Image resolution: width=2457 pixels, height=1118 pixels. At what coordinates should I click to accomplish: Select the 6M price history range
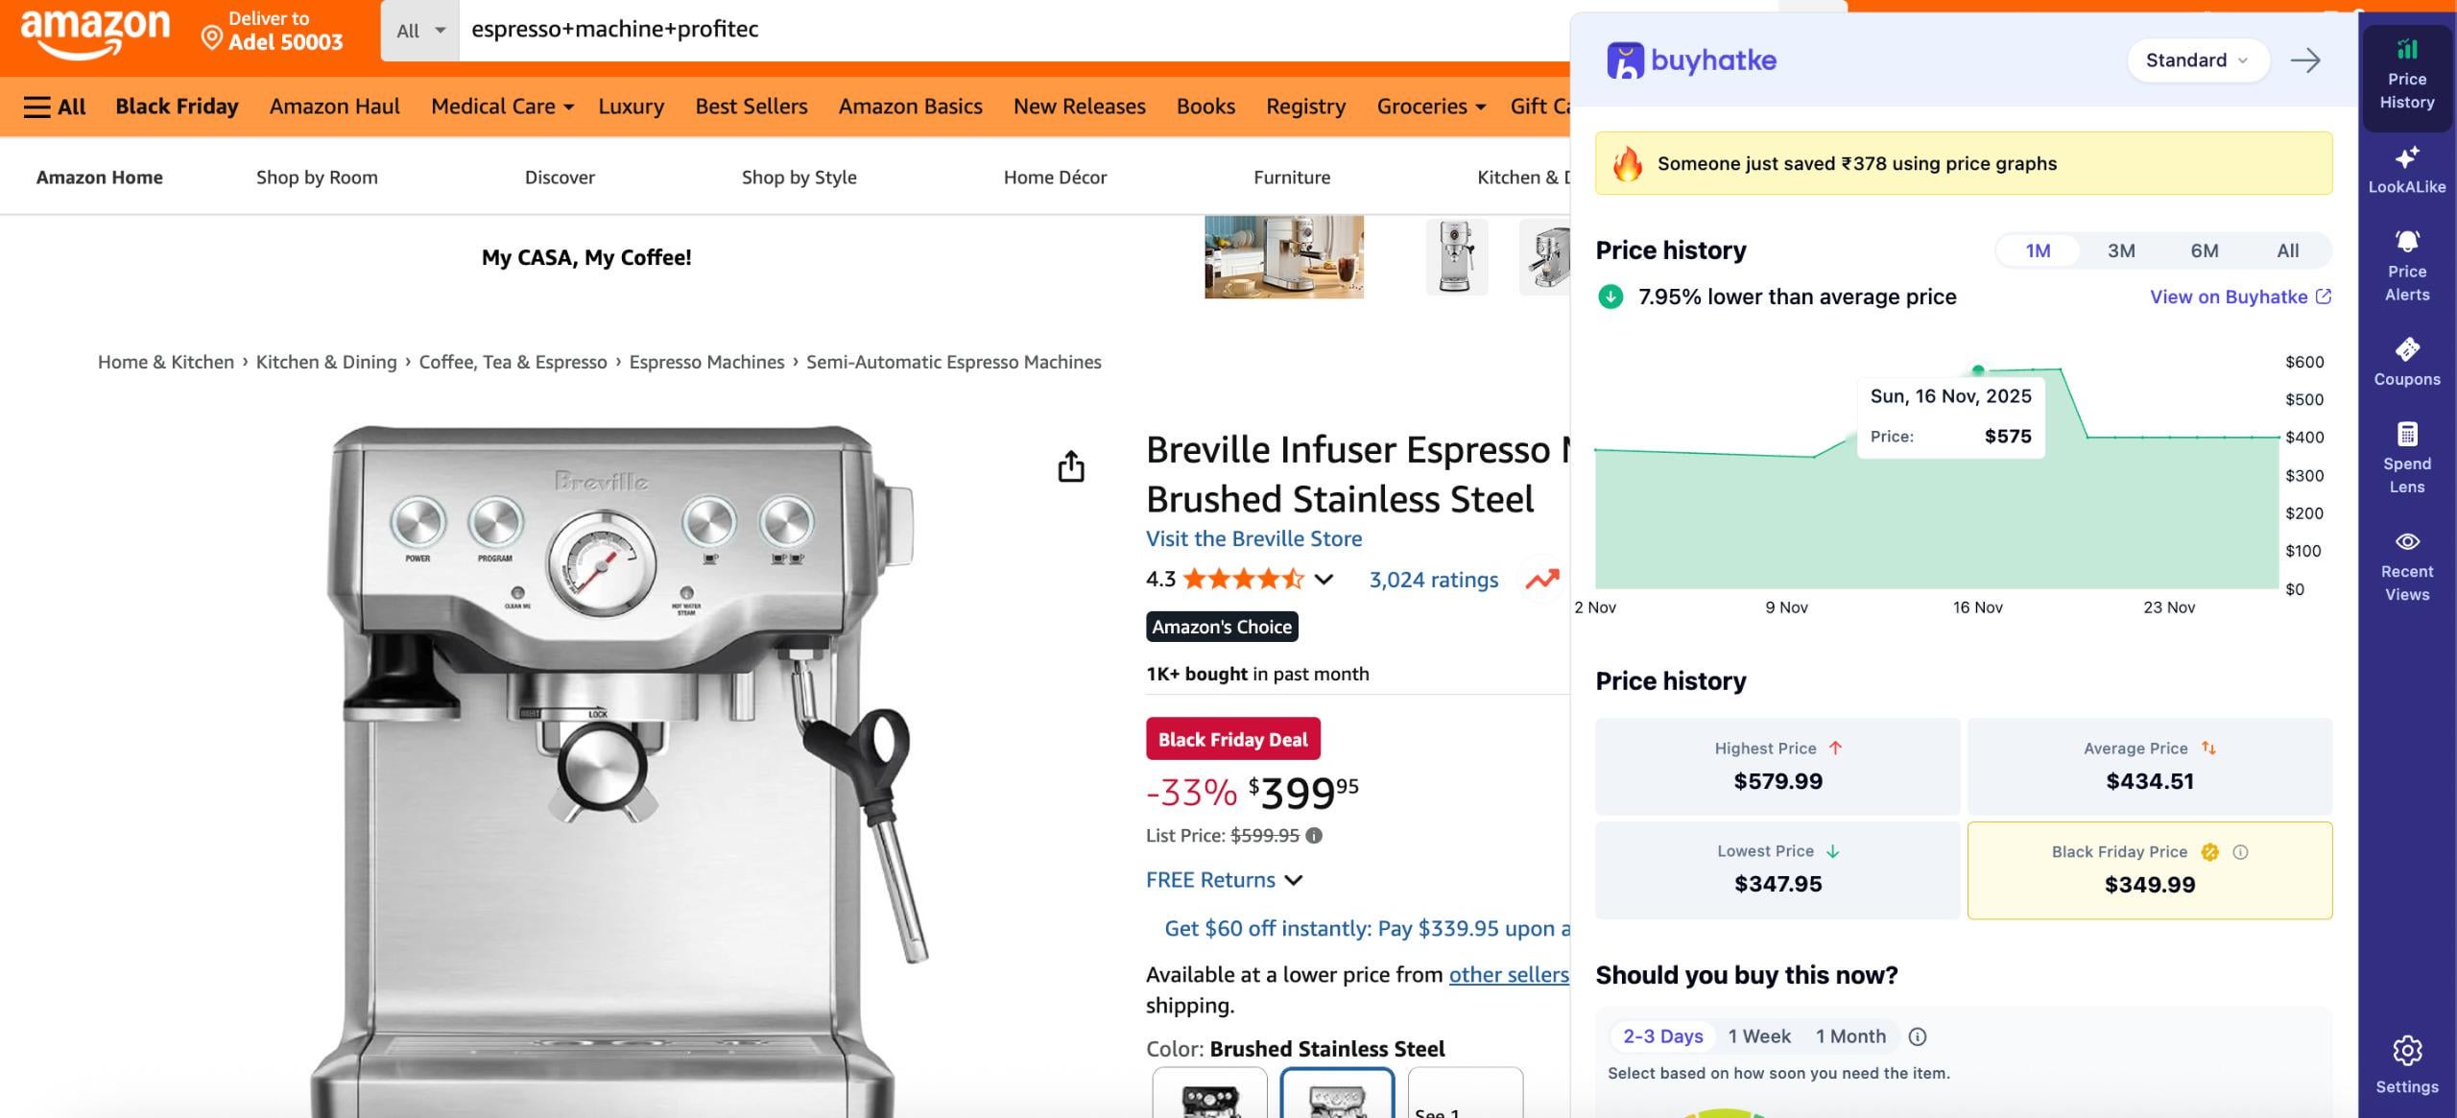pos(2204,250)
